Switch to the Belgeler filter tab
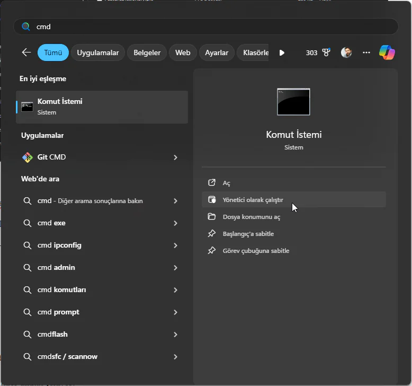The height and width of the screenshot is (386, 412). pos(147,52)
